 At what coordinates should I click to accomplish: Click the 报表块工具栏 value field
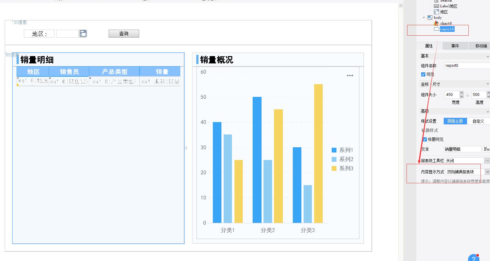(x=465, y=161)
